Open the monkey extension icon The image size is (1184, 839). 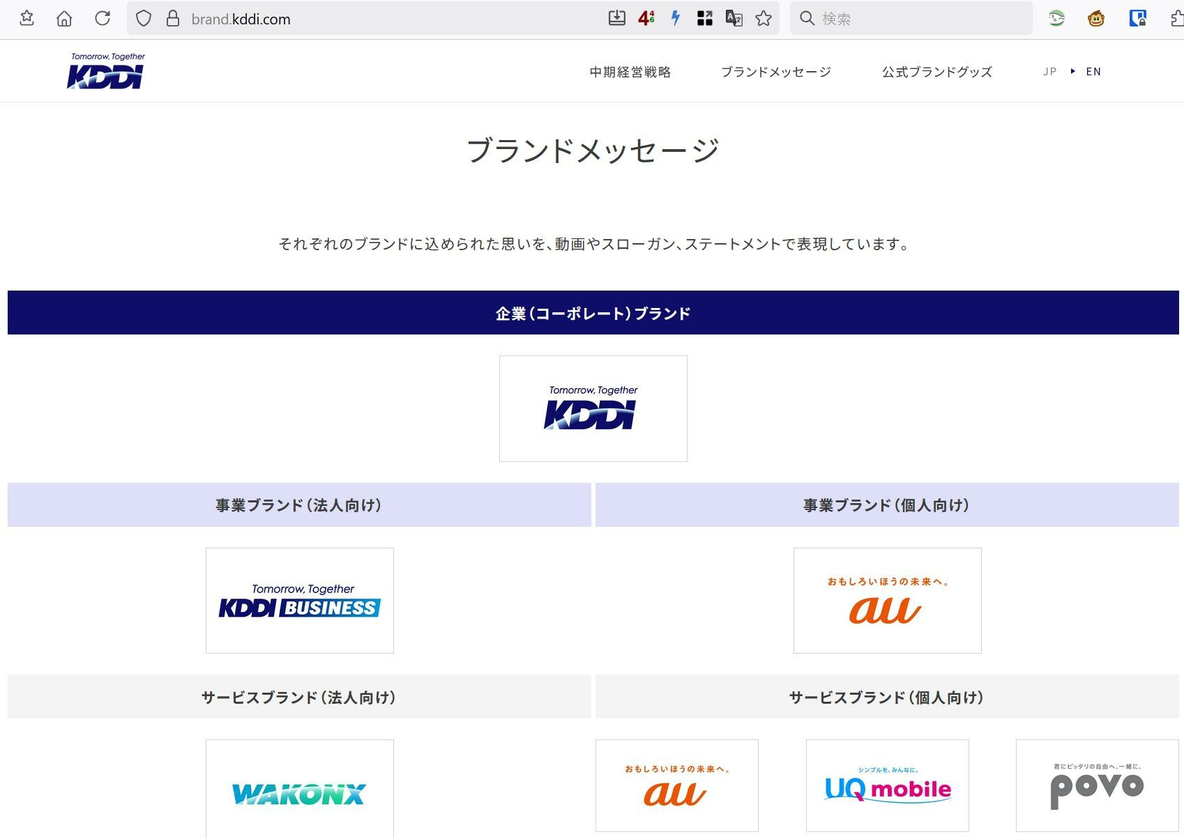(x=1096, y=19)
